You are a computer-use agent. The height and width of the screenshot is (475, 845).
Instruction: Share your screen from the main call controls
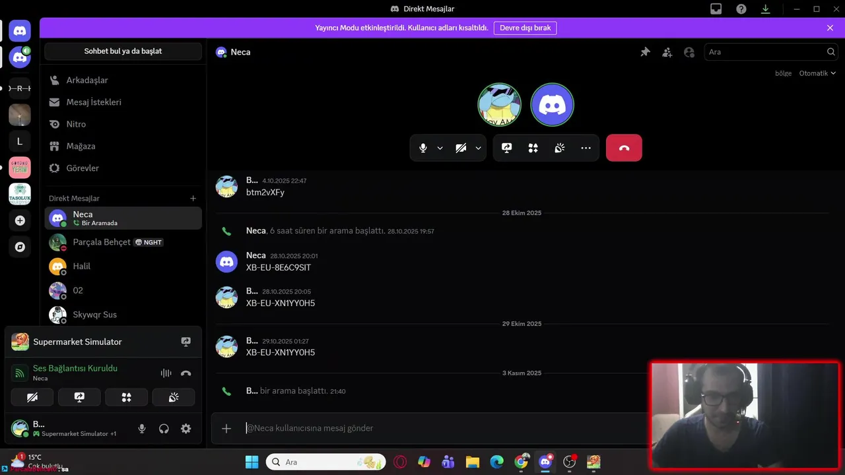tap(507, 148)
